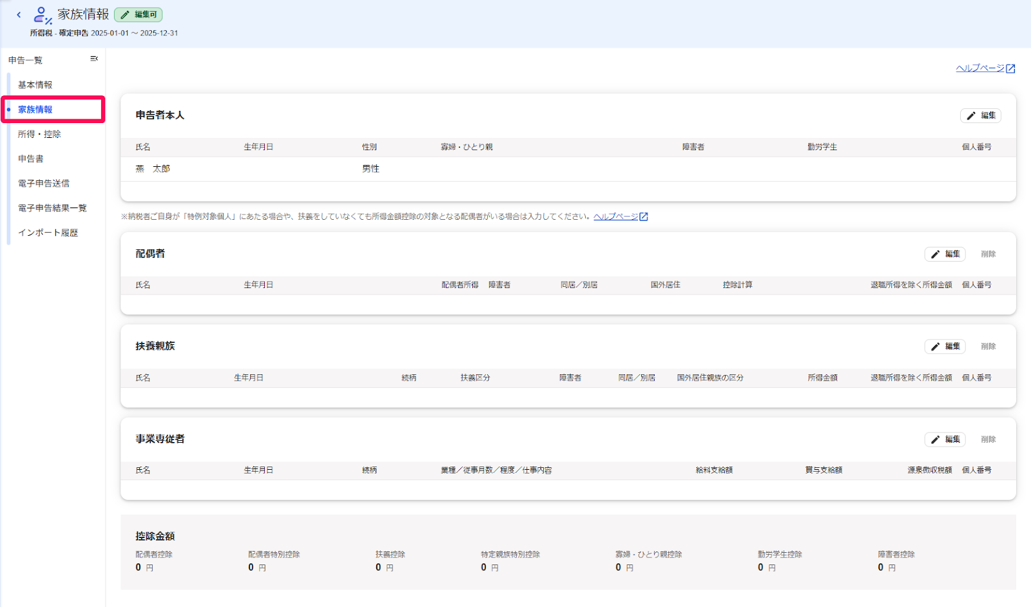Screen dimensions: 1031x607
Task: Select 家族情報 in the sidebar
Action: 35,110
